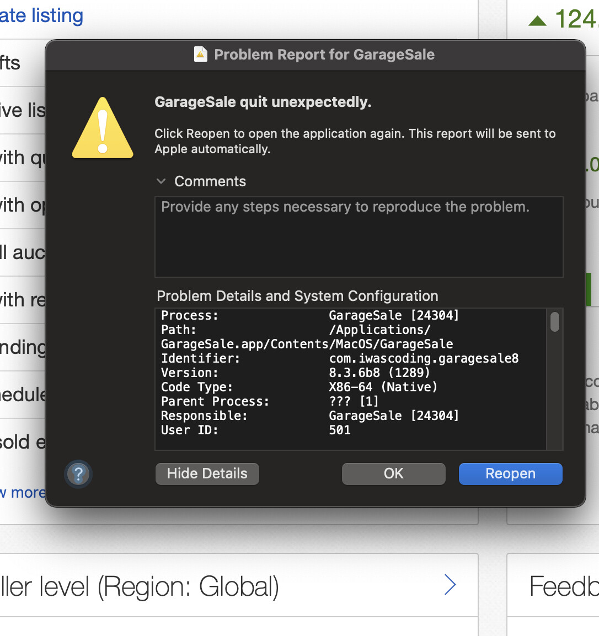The image size is (599, 636).
Task: Click 'GarageSale quit unexpectedly.' heading
Action: (x=263, y=102)
